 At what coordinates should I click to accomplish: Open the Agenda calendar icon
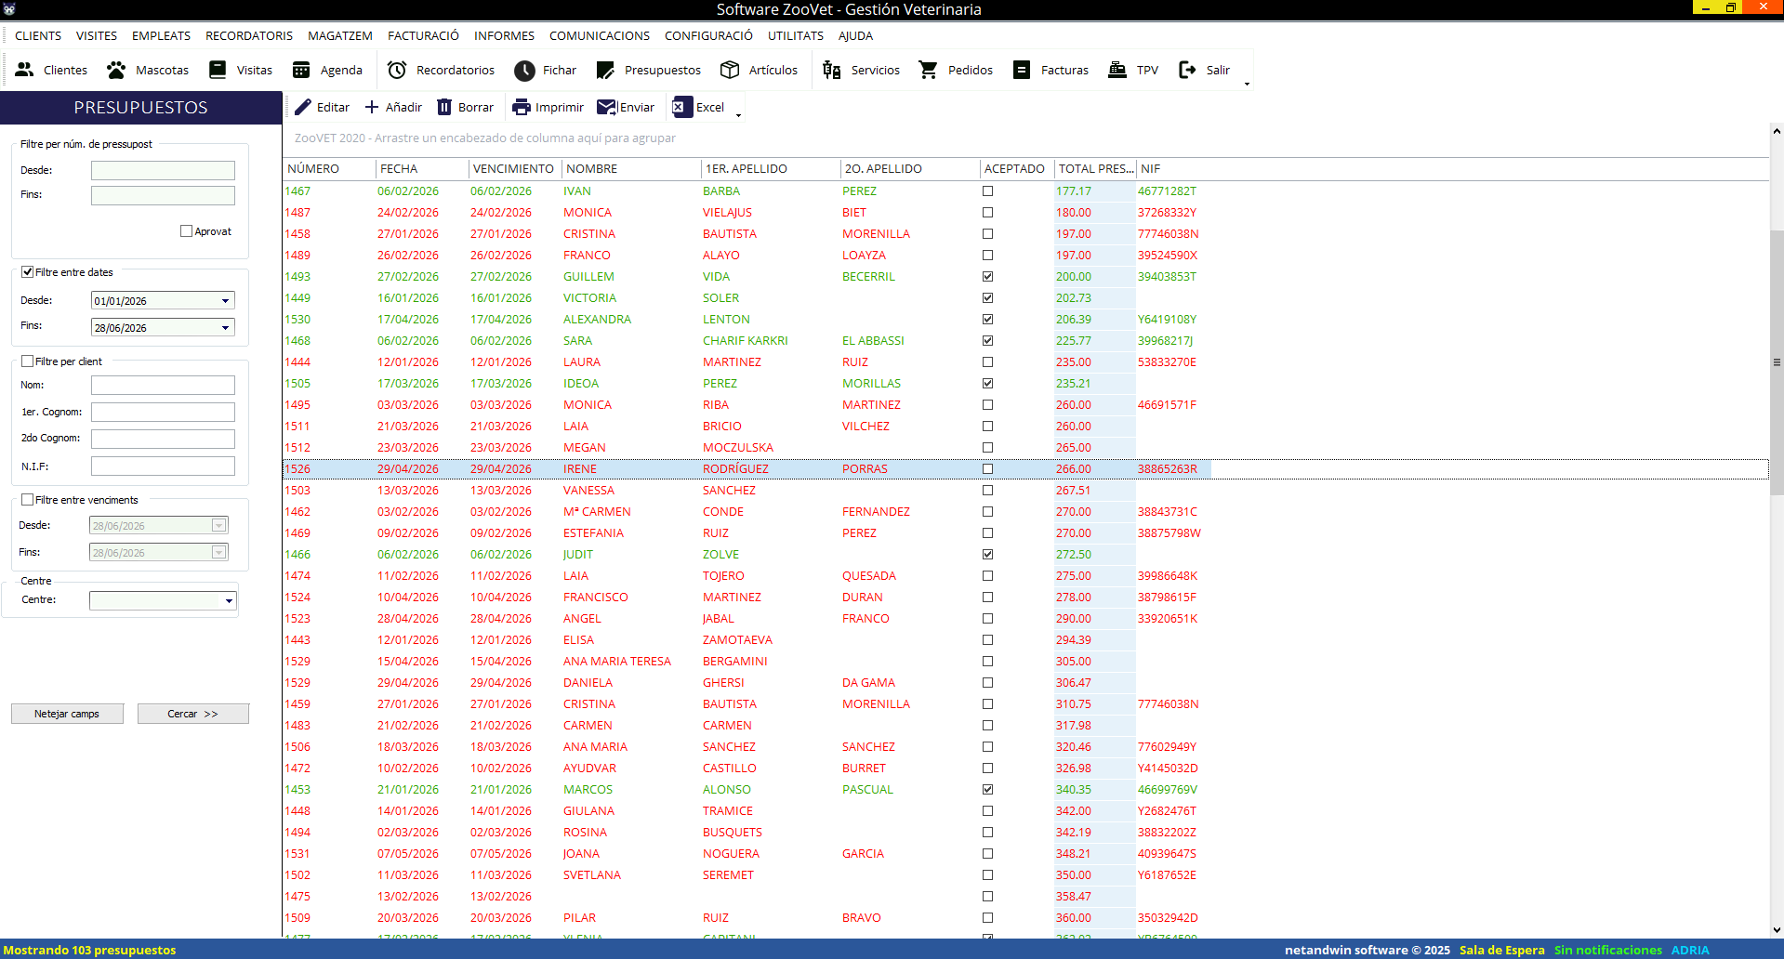301,70
